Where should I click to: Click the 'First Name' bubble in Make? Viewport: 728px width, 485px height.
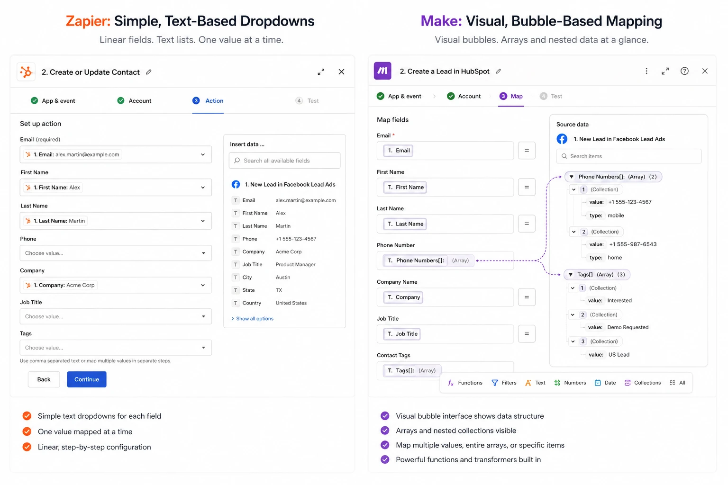click(405, 187)
